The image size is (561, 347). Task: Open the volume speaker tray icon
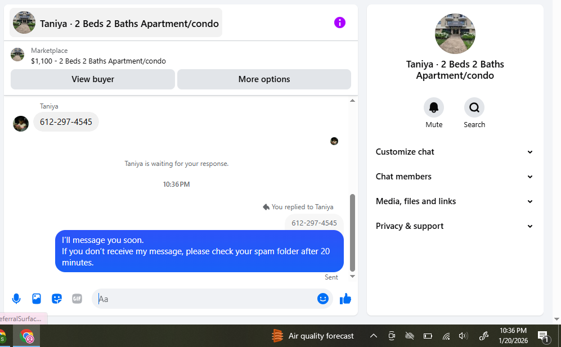coord(463,336)
